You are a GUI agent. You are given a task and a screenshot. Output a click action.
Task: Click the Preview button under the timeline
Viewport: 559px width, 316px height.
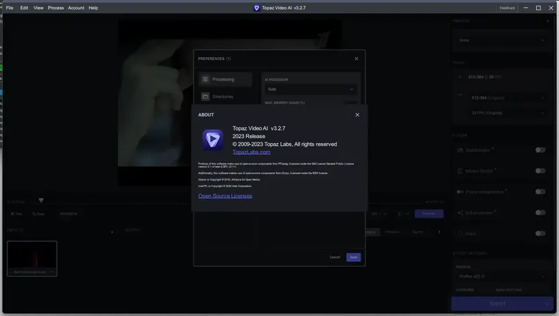click(x=429, y=214)
